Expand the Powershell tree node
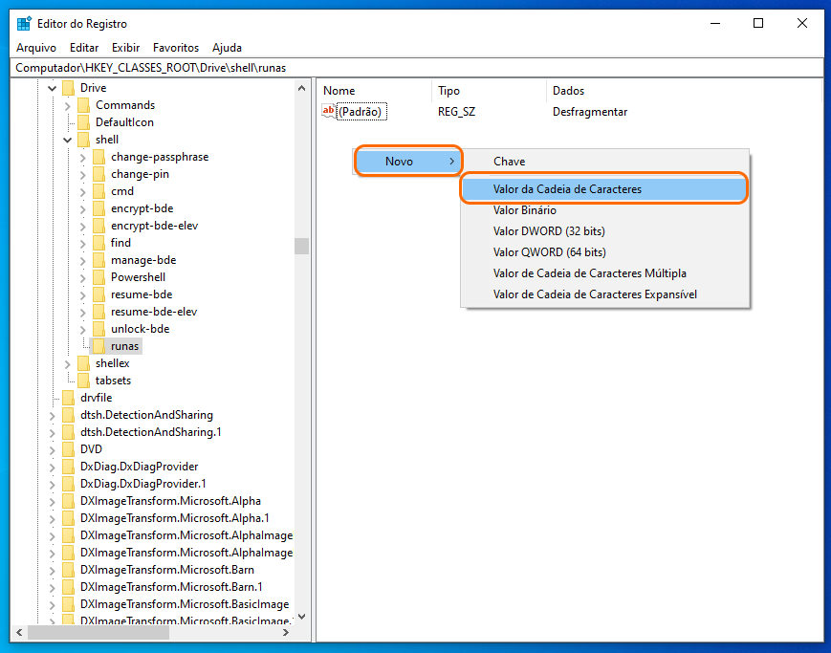 [x=82, y=277]
